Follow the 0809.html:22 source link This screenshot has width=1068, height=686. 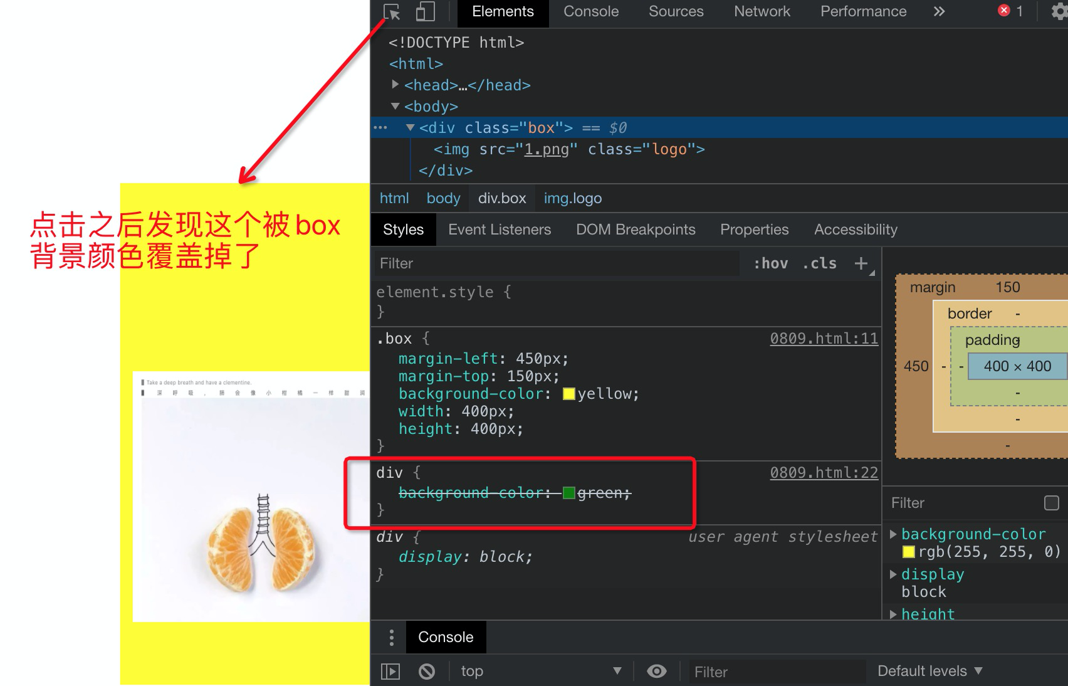click(824, 473)
